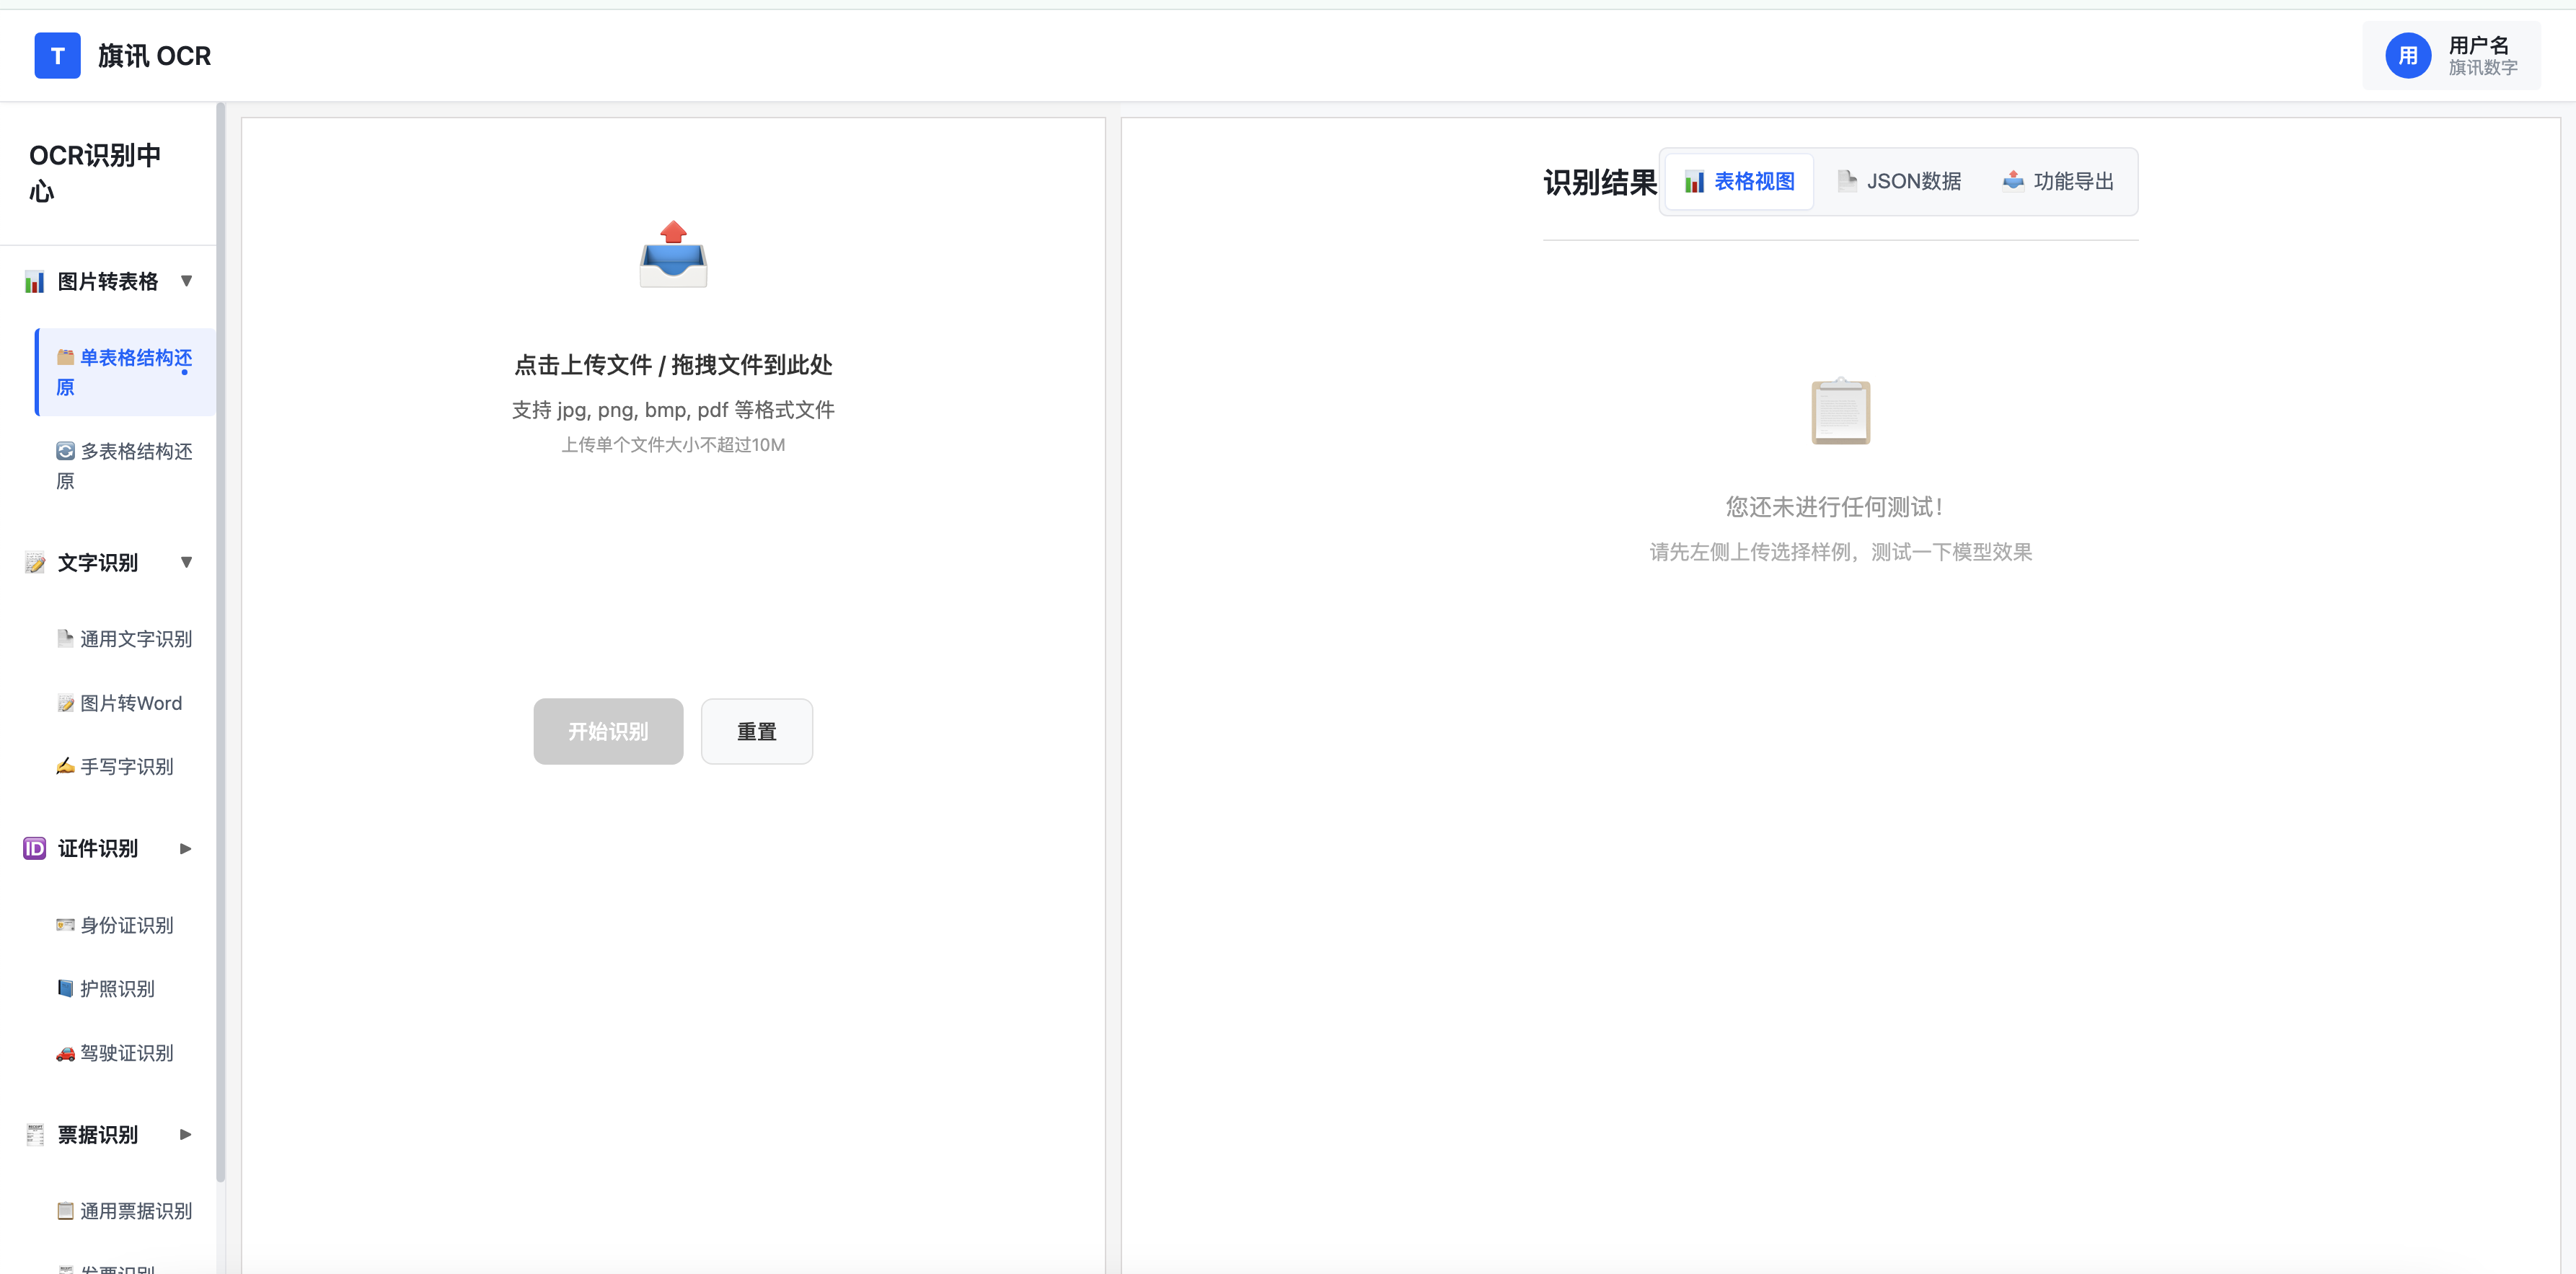The width and height of the screenshot is (2576, 1274).
Task: Click the 请先左侧上传选择样例 hint text
Action: click(1840, 552)
